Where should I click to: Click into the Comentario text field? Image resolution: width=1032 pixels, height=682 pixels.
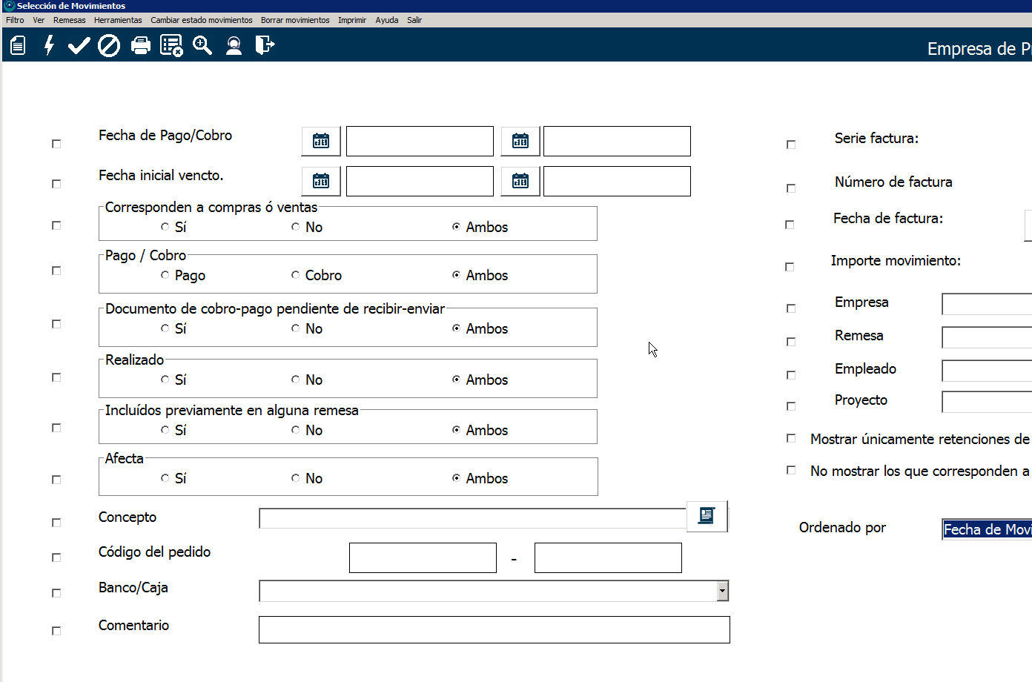pyautogui.click(x=494, y=629)
